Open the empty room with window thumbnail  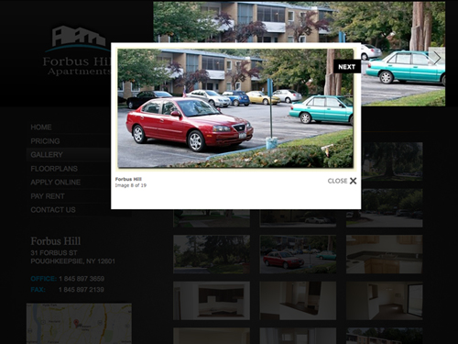(385, 301)
